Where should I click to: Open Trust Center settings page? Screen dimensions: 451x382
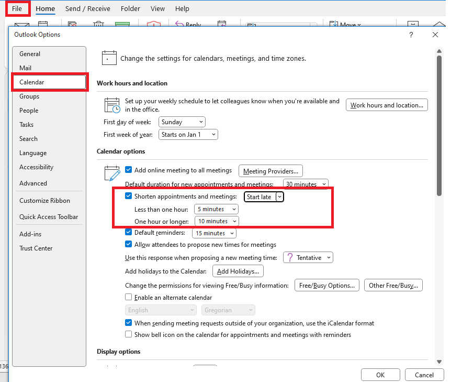tap(49, 248)
